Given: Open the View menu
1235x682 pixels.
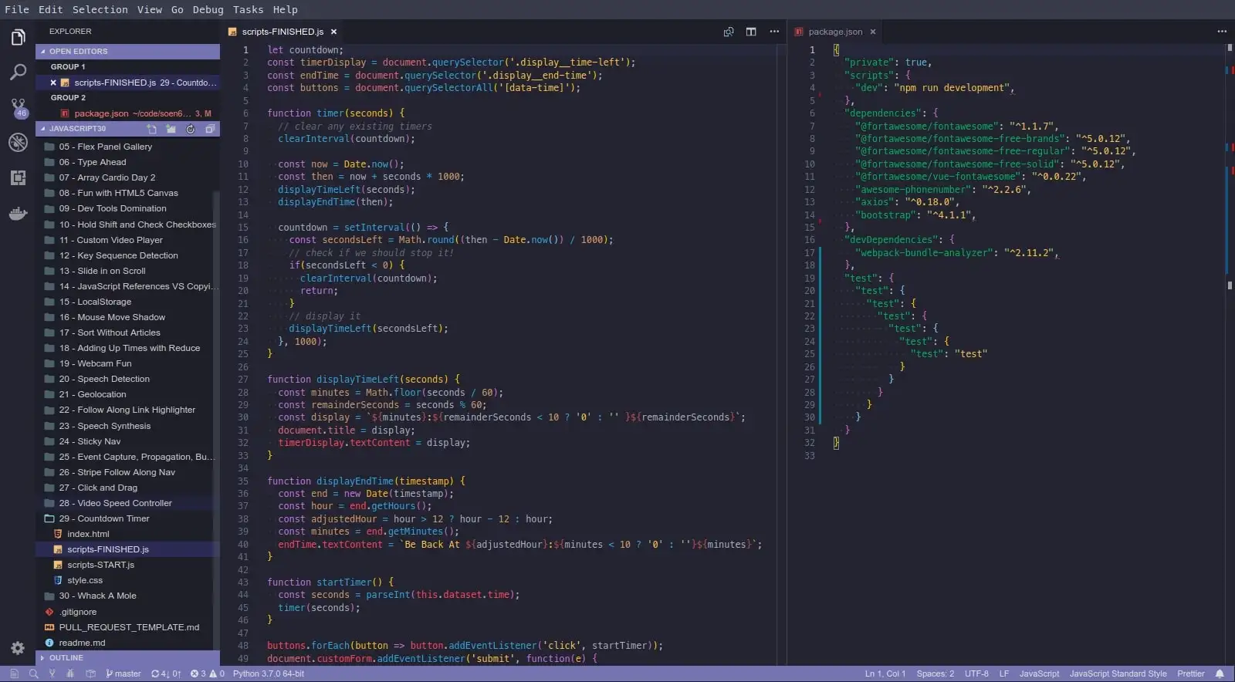Looking at the screenshot, I should tap(150, 9).
